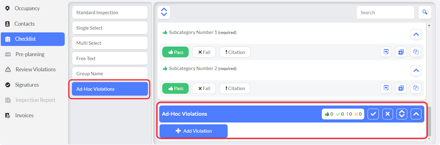Mark Subcategory Number 2 as Citation

pyautogui.click(x=235, y=88)
